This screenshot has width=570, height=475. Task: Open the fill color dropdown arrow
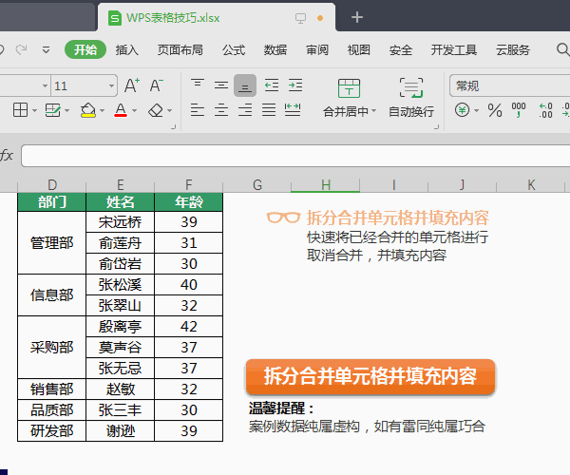pos(102,110)
